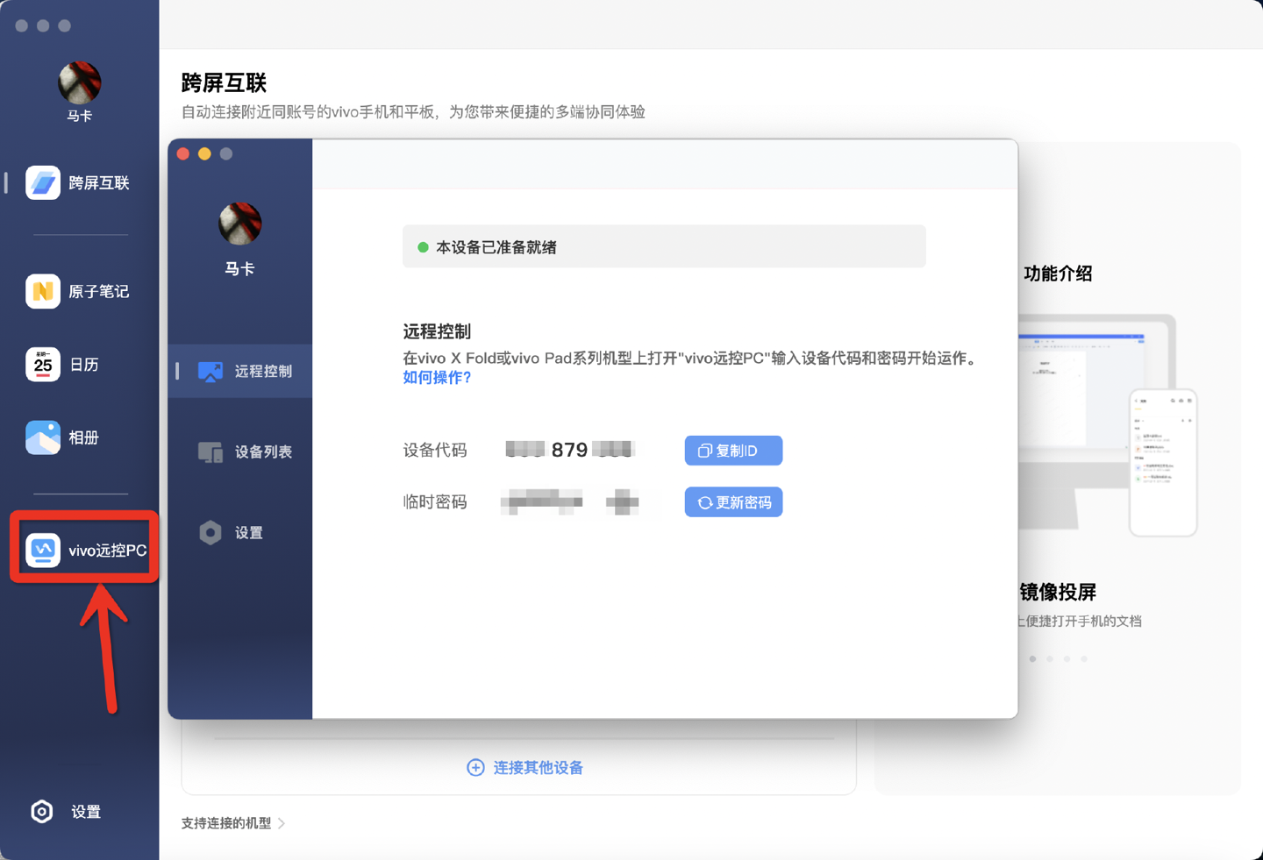Open the 如何操作? help link
The width and height of the screenshot is (1263, 860).
(437, 378)
